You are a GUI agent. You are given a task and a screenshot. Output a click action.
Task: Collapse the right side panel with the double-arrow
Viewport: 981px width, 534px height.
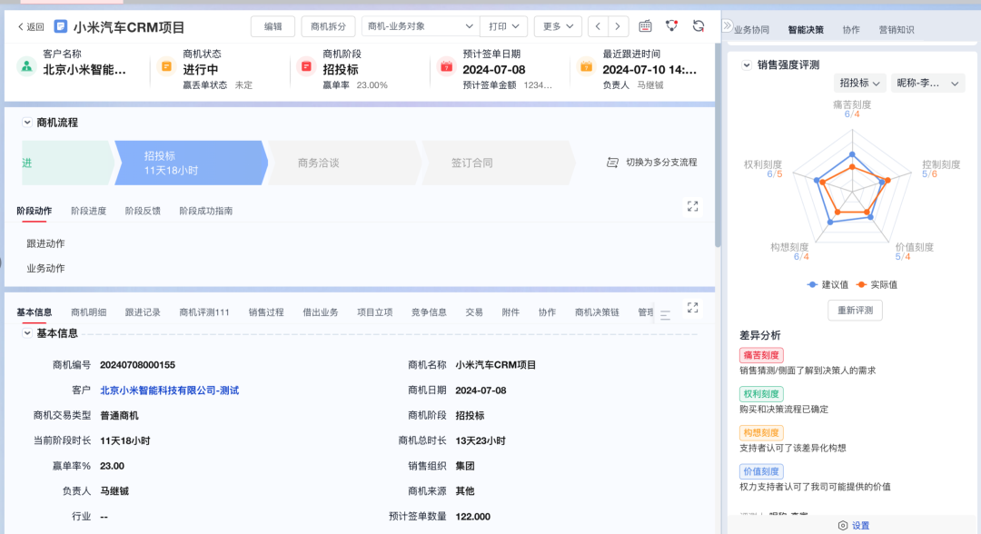(727, 26)
